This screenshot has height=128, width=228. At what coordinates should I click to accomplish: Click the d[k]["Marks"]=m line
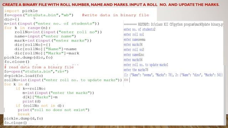(40, 97)
